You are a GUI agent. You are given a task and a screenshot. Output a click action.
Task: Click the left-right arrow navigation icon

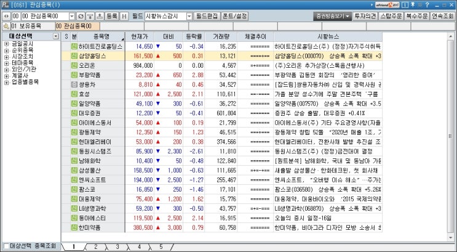click(6, 16)
